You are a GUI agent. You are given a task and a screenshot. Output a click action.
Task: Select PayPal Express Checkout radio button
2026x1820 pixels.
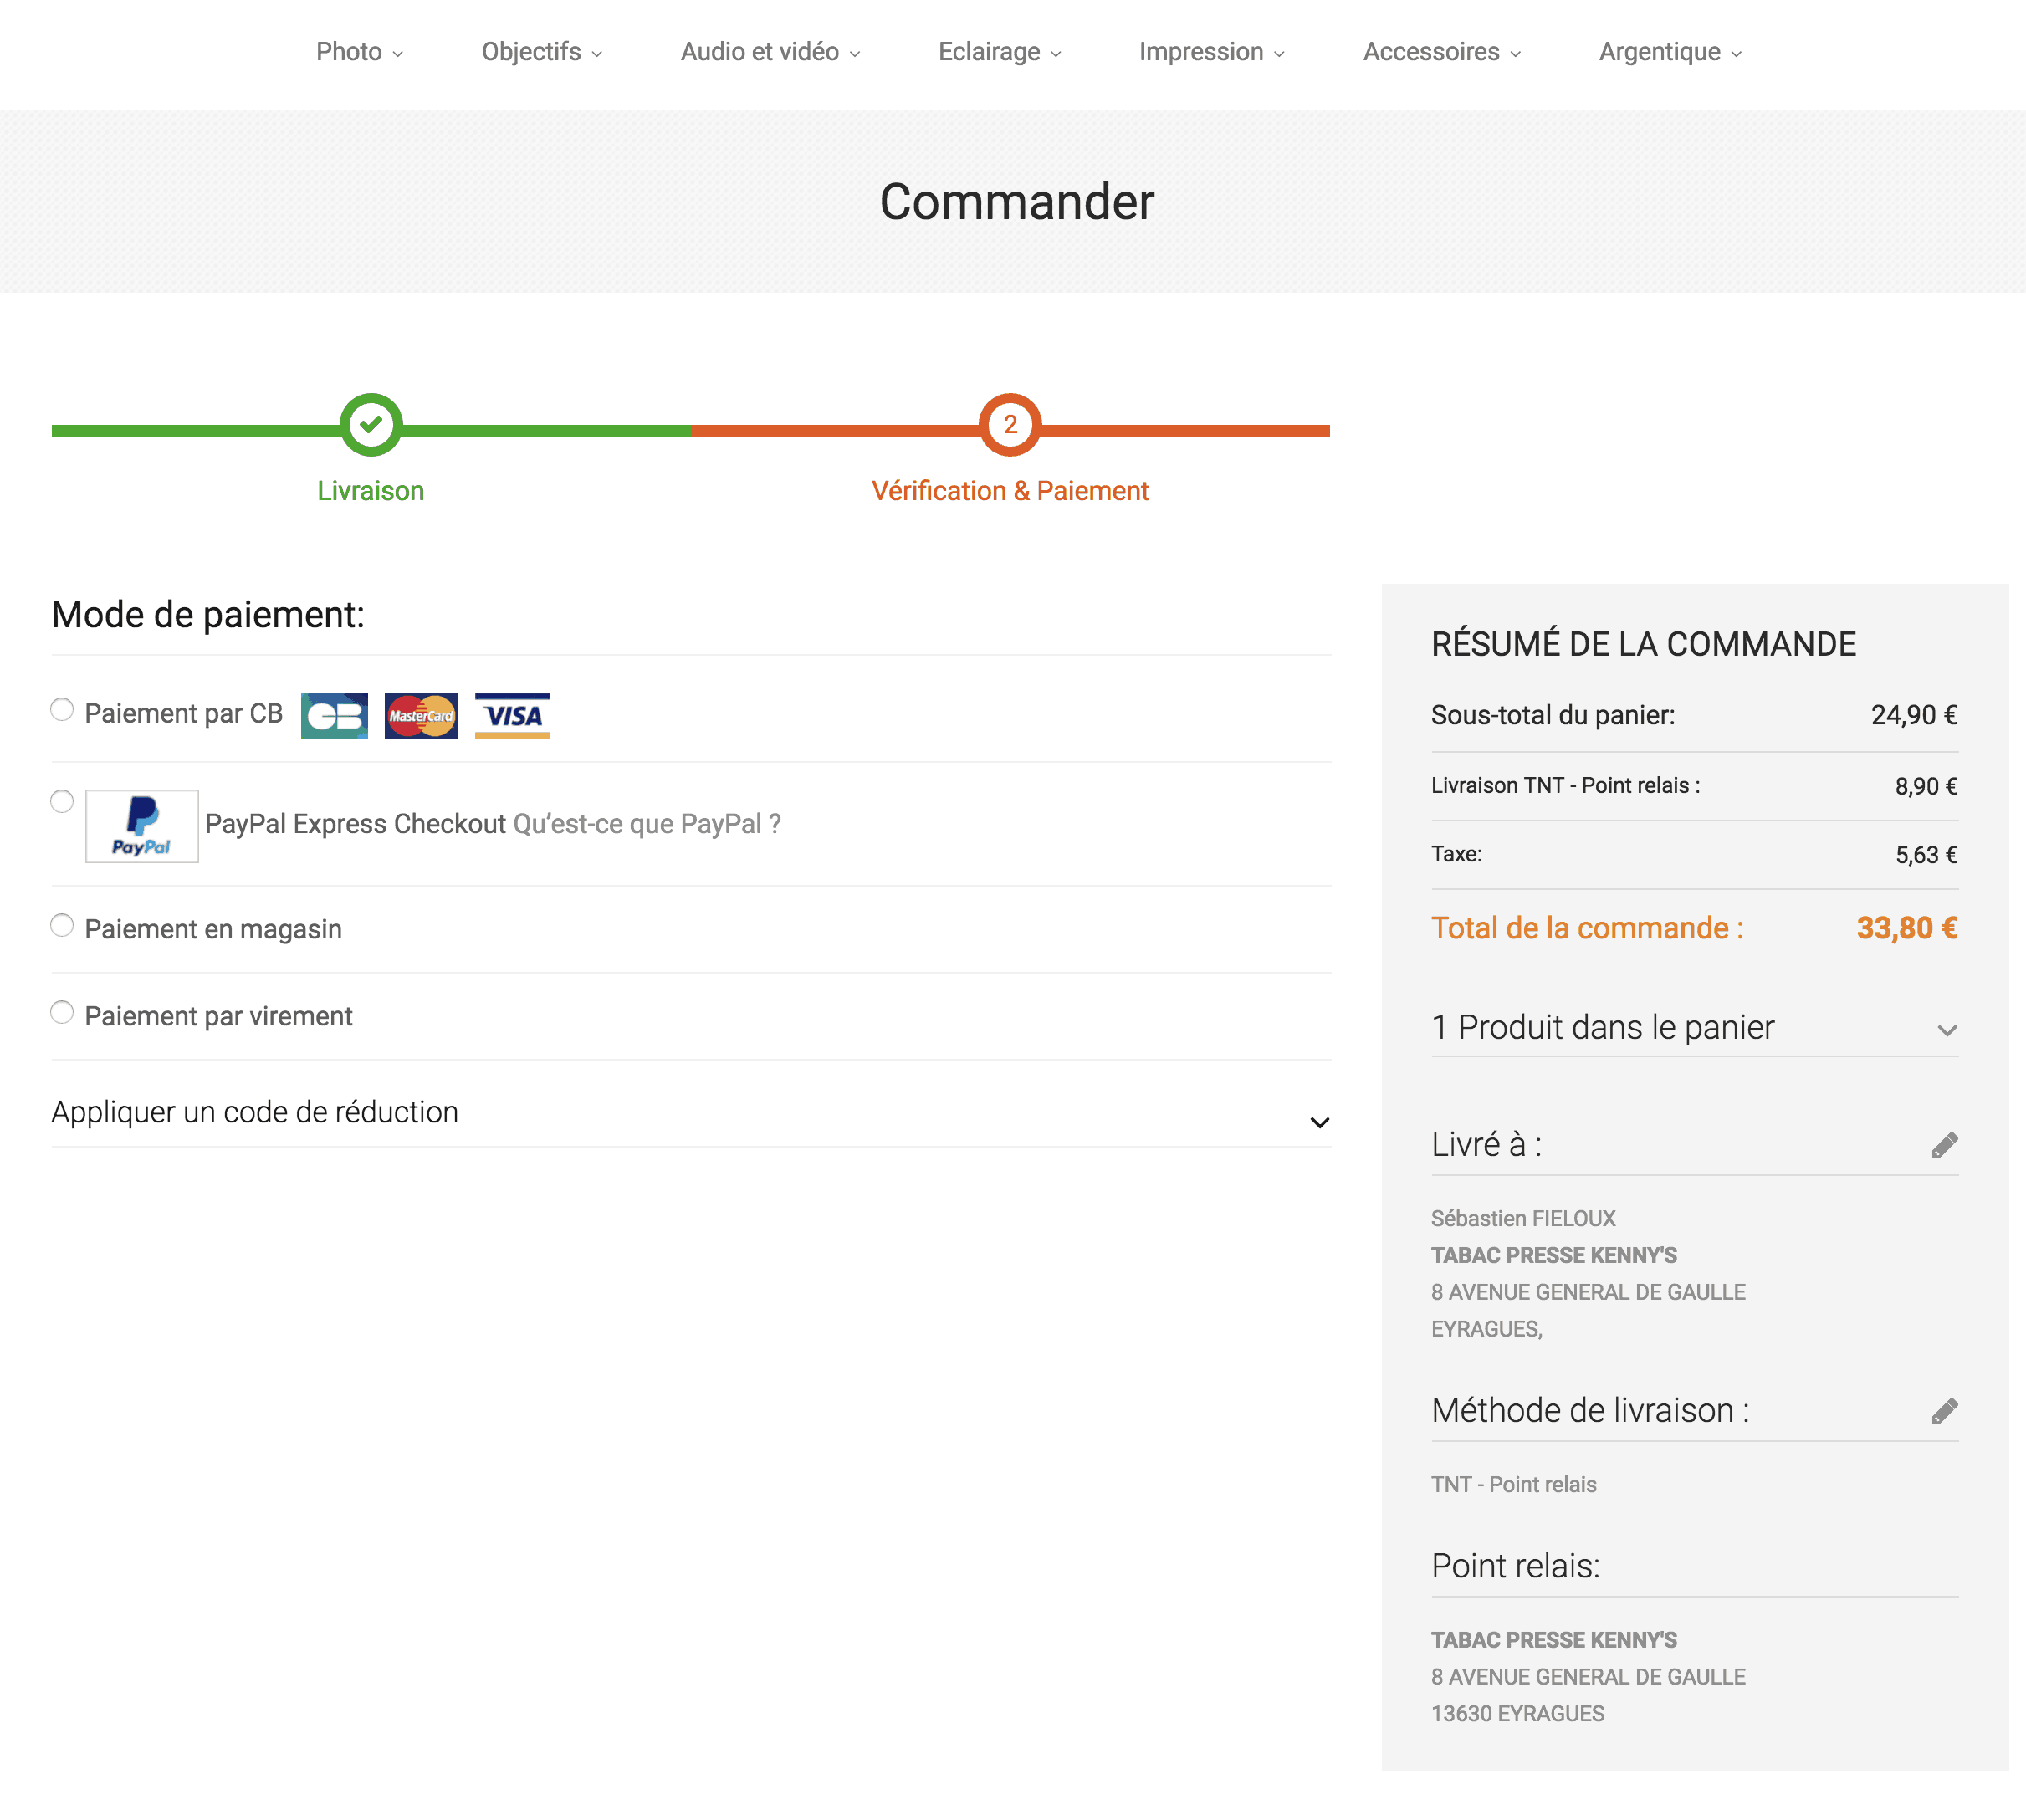[x=62, y=802]
